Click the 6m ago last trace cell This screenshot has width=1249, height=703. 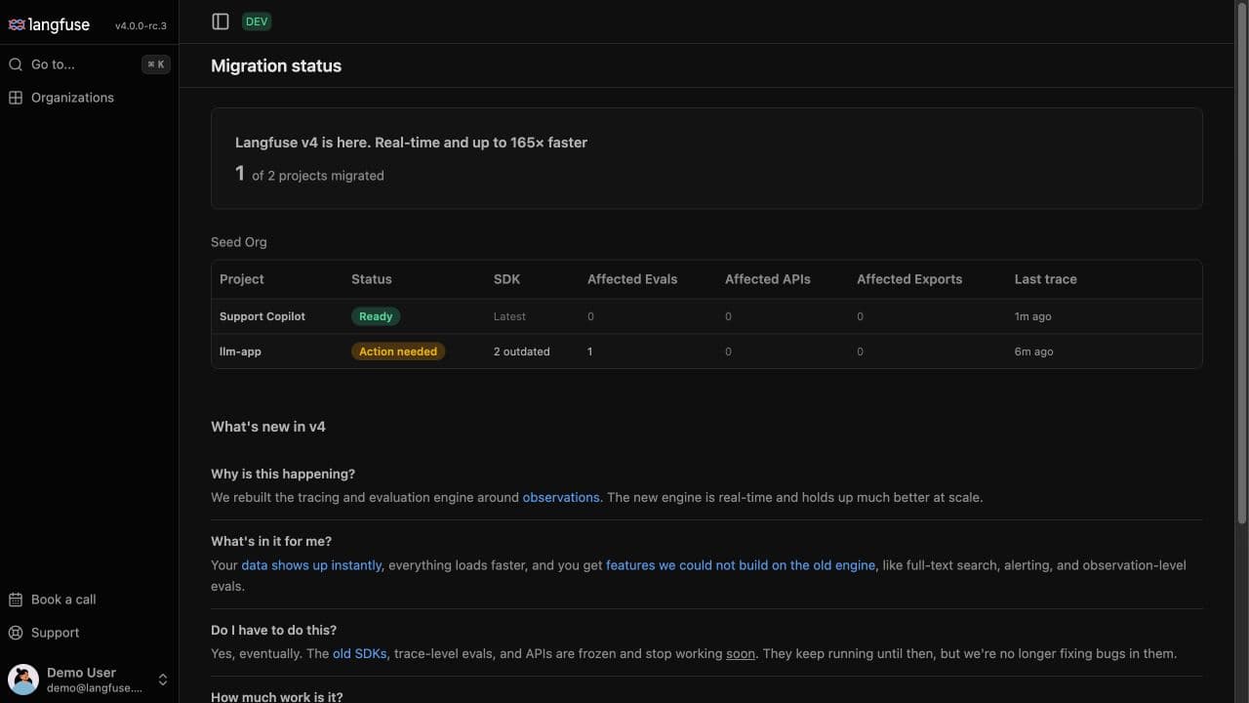(x=1033, y=351)
